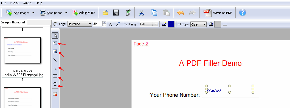Click the enlarge font A icon
This screenshot has width=290, height=108.
pos(111,24)
